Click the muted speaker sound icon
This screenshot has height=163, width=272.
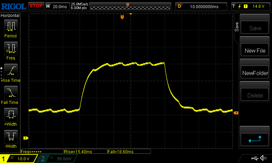click(263, 158)
